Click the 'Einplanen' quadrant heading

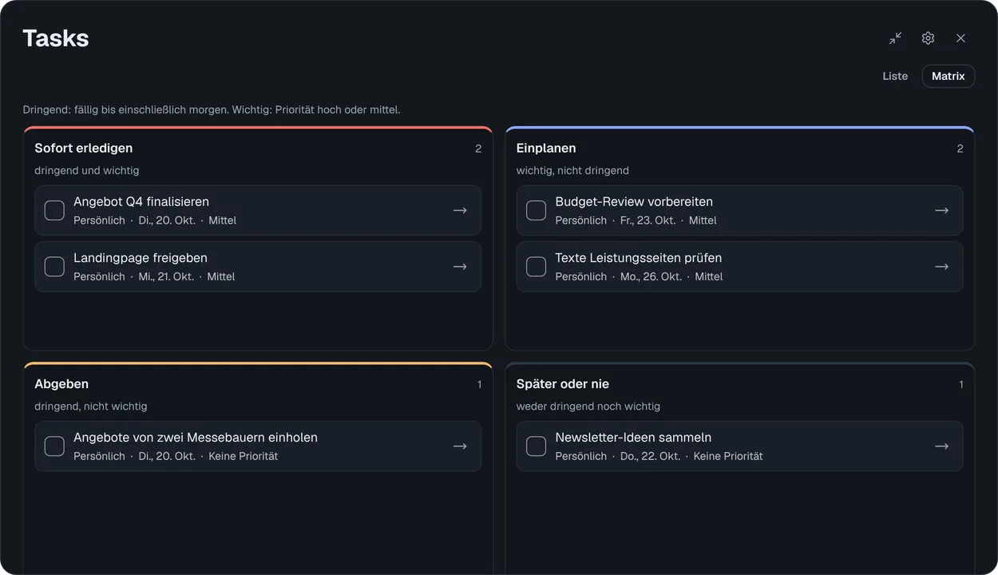point(546,148)
